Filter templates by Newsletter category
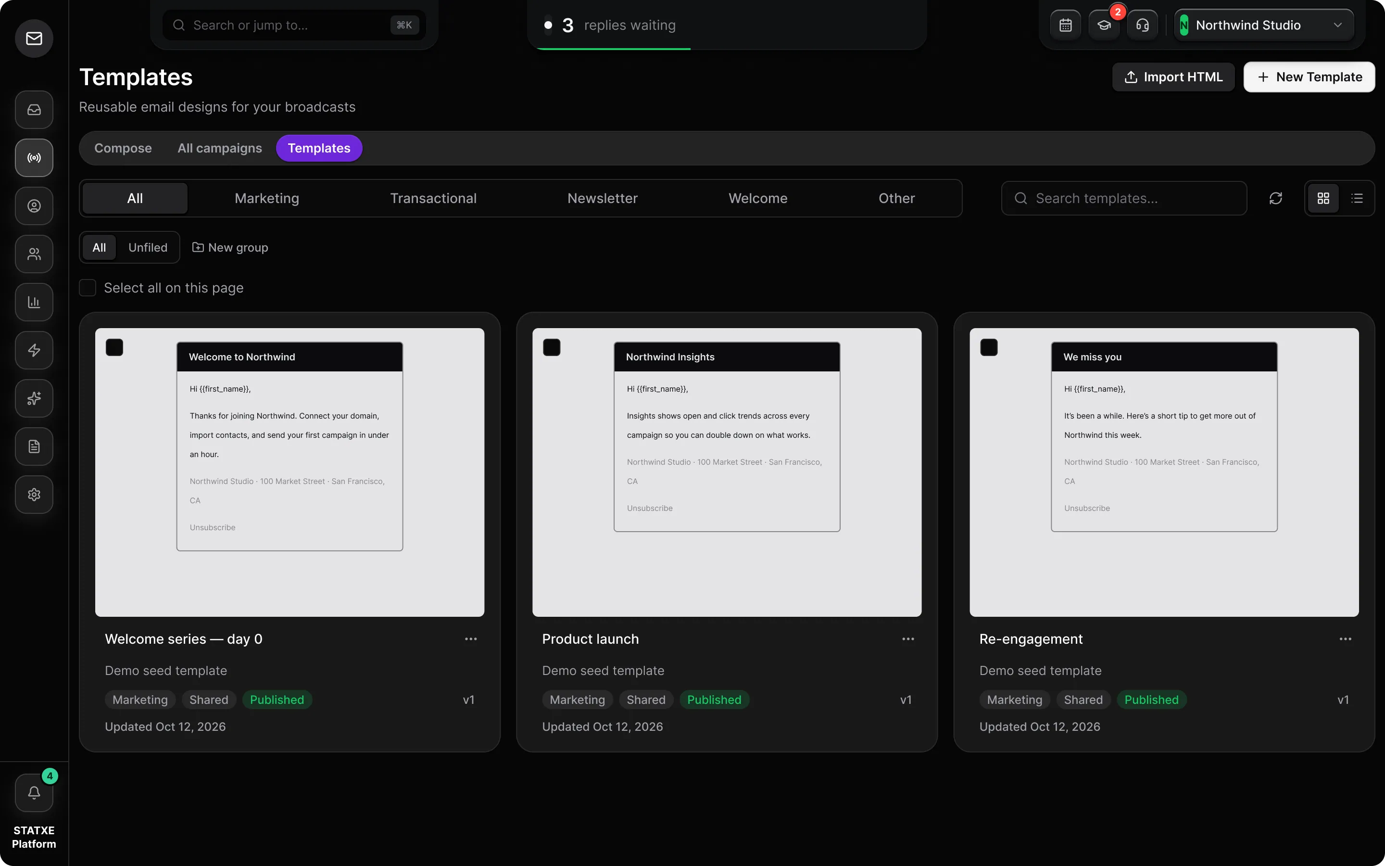Viewport: 1385px width, 866px height. point(603,199)
